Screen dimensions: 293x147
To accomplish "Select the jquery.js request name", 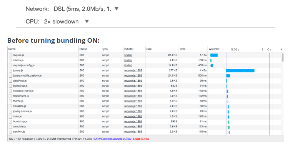I will click(x=18, y=70).
